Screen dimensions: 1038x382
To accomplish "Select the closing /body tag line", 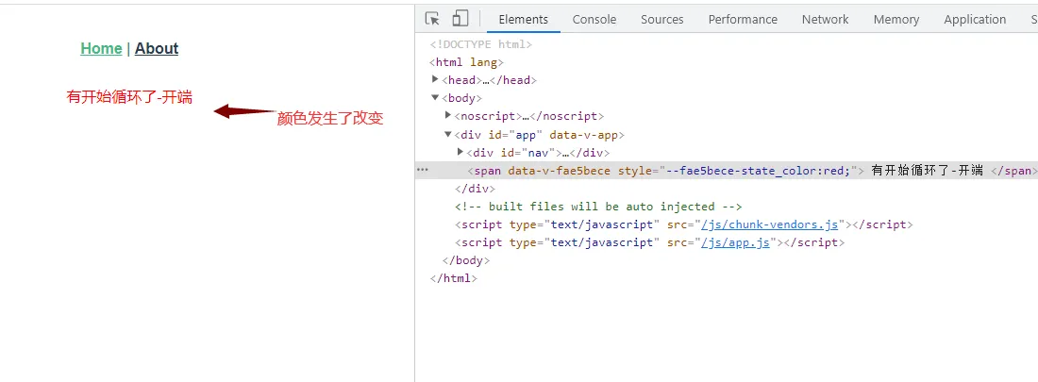I will pyautogui.click(x=466, y=260).
